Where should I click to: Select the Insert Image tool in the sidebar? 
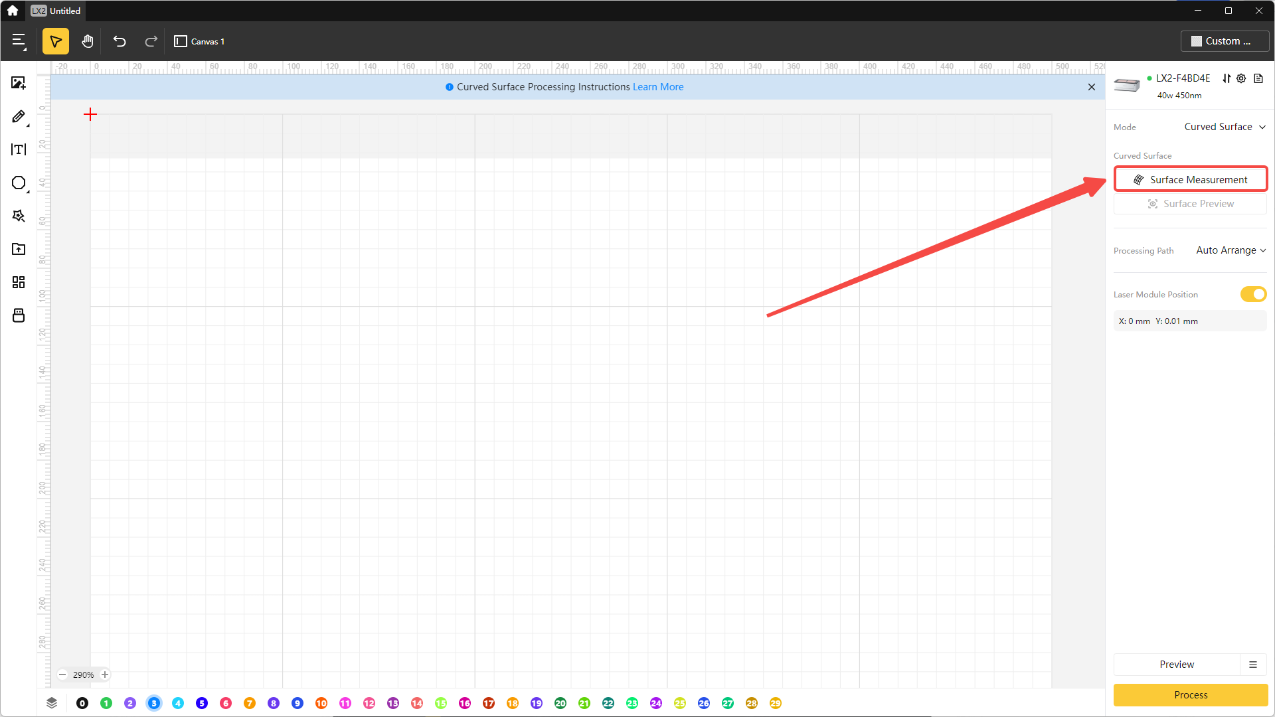(18, 83)
